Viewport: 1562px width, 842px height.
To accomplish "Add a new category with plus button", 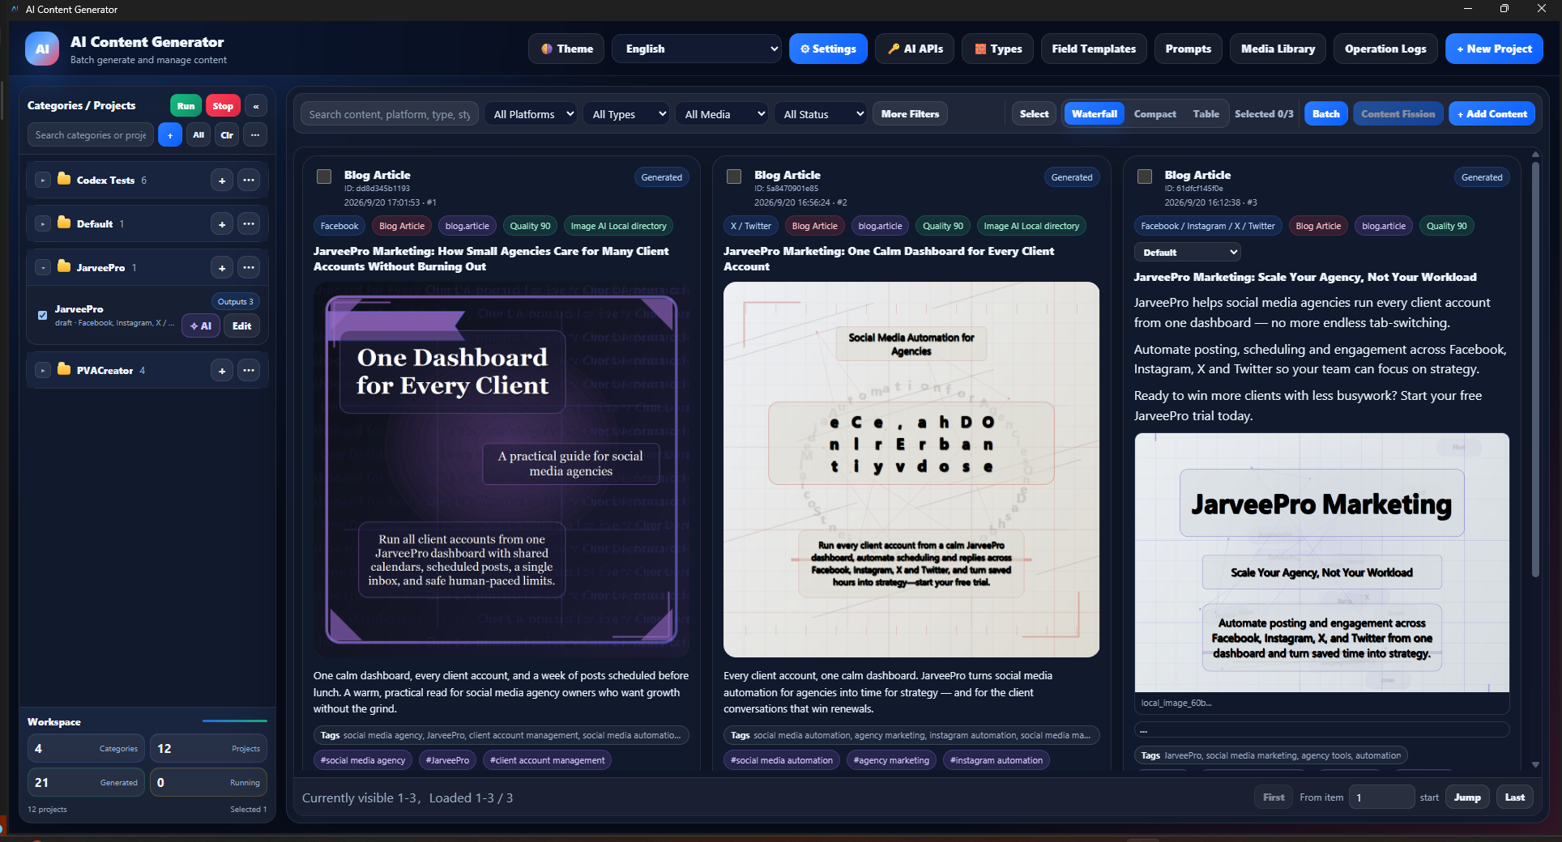I will coord(170,135).
